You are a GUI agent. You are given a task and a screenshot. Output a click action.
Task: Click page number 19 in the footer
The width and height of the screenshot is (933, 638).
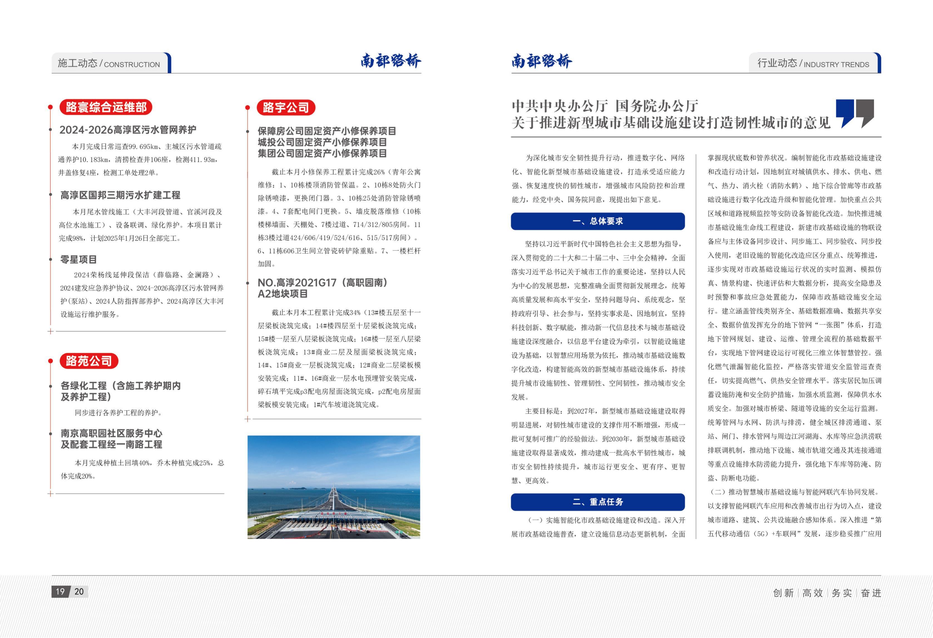60,592
